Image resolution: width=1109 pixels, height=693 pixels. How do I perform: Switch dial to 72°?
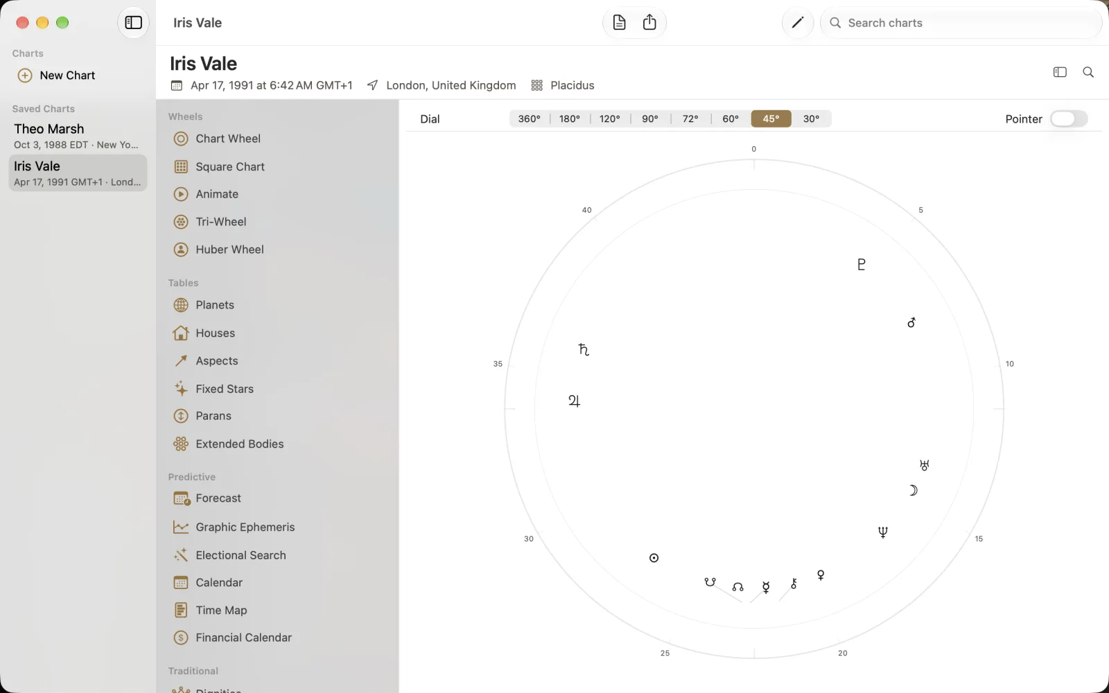[x=690, y=119]
